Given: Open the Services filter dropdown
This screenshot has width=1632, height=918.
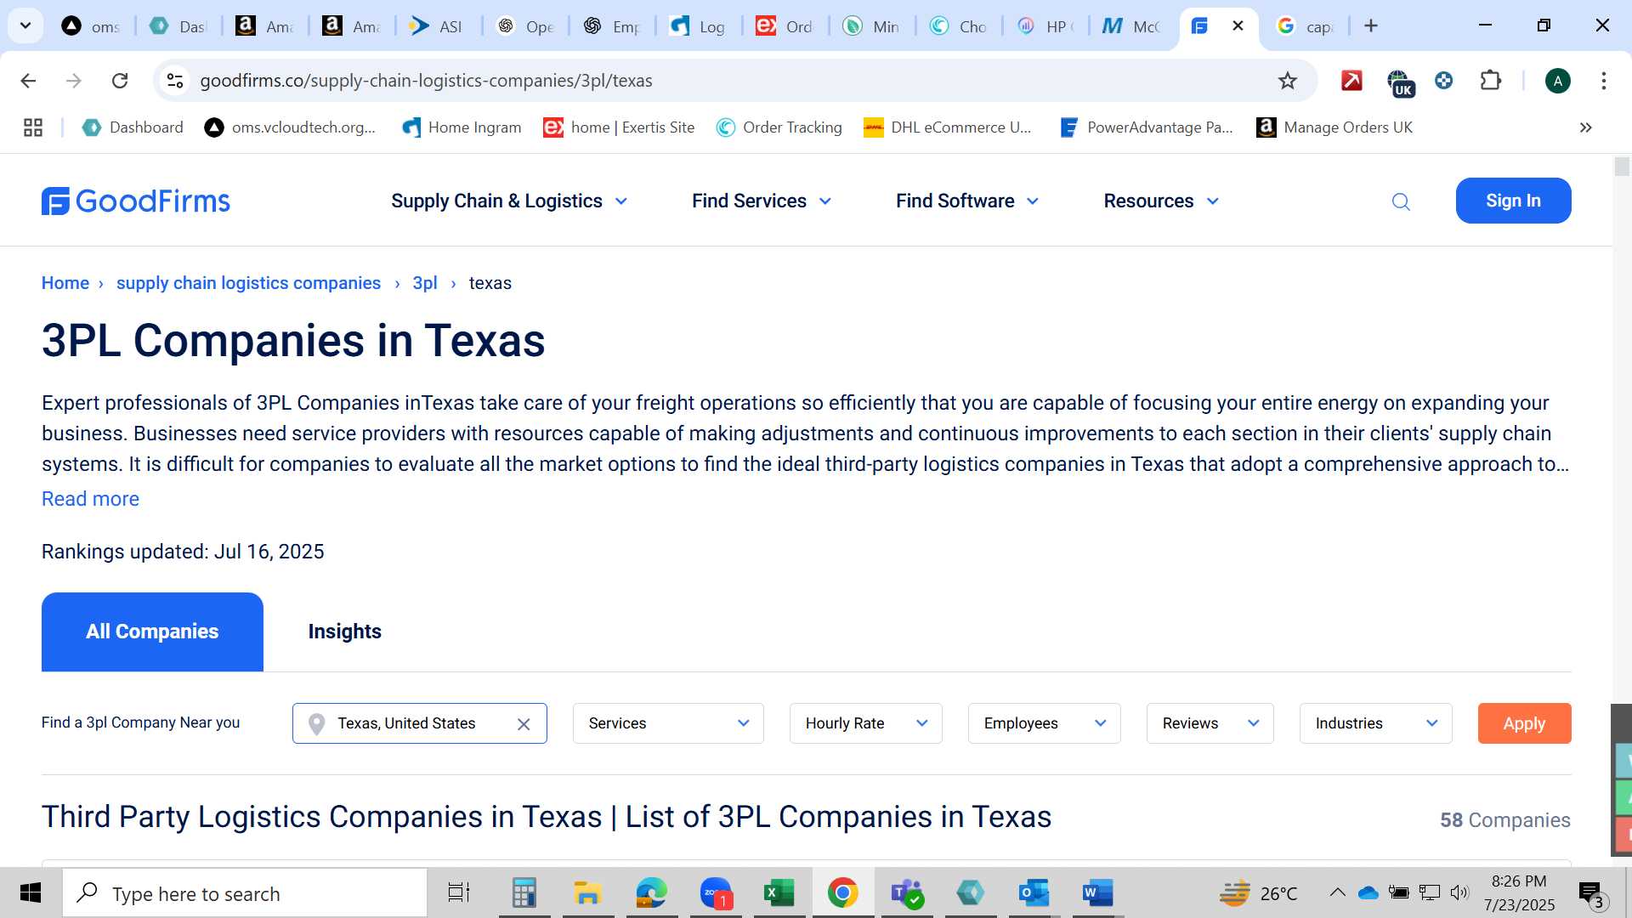Looking at the screenshot, I should coord(668,723).
